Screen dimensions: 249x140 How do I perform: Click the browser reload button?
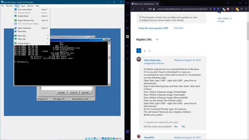point(143,9)
